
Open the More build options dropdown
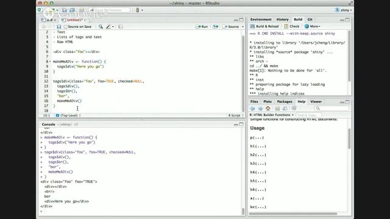point(313,26)
